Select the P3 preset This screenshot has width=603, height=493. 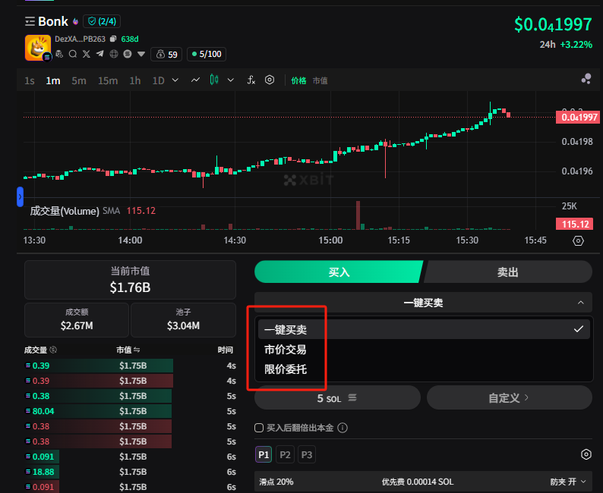click(307, 454)
